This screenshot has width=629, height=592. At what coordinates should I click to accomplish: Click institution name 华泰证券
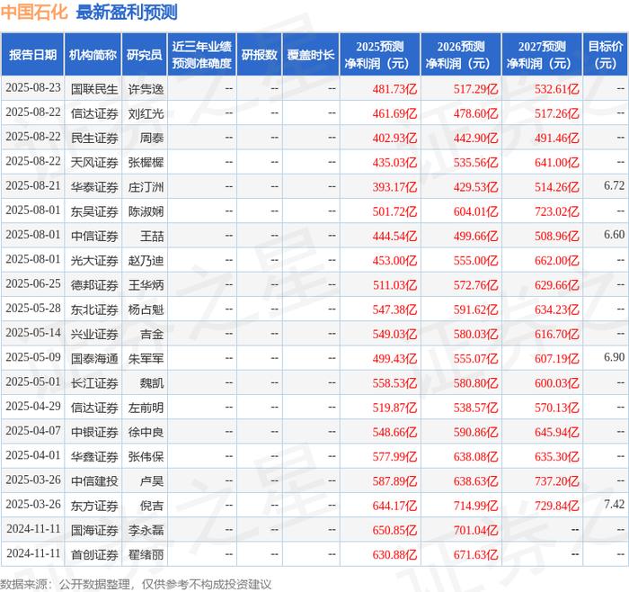click(x=94, y=187)
